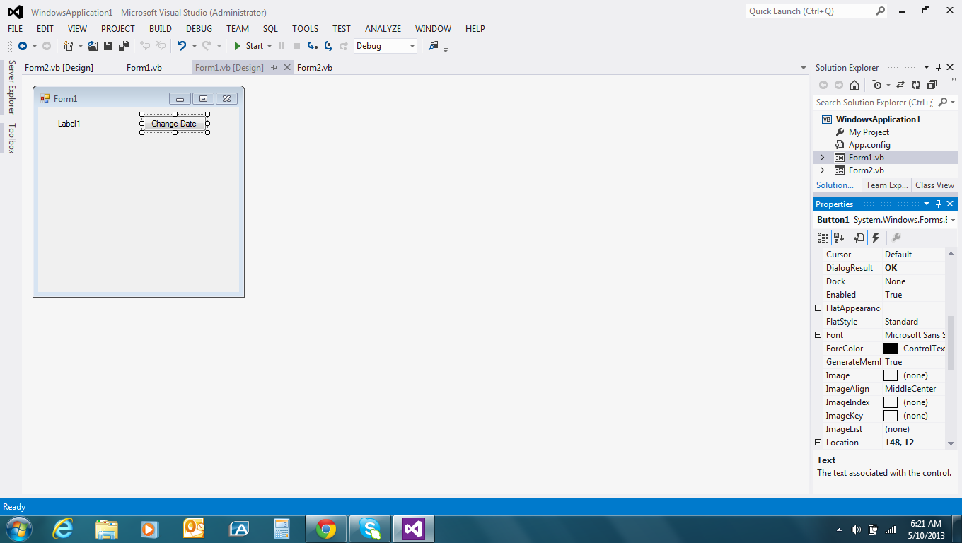This screenshot has width=962, height=543.
Task: Open Internet Explorer from the taskbar
Action: (63, 529)
